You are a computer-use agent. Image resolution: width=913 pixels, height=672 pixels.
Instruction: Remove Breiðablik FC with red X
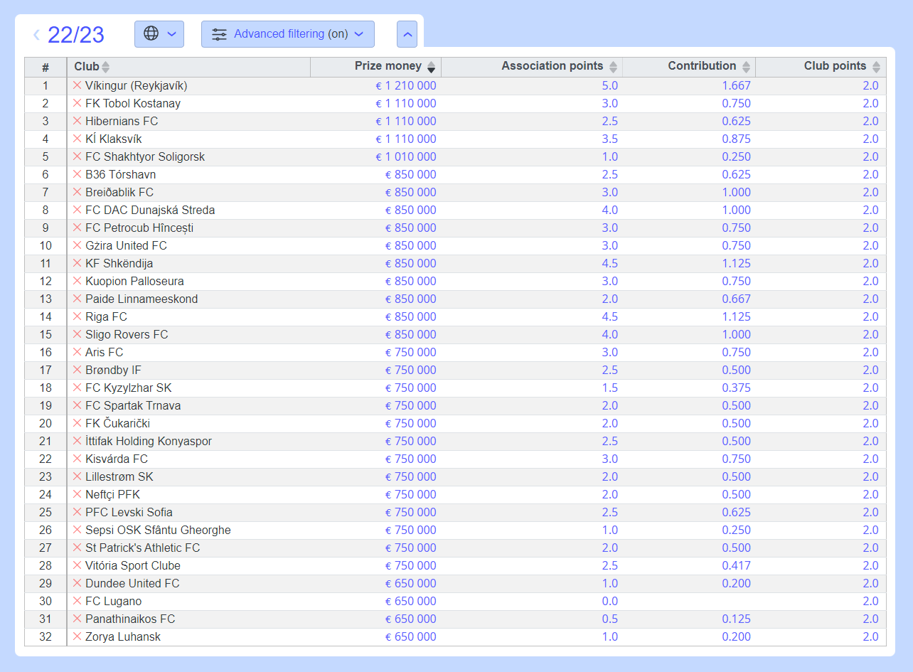pyautogui.click(x=78, y=192)
